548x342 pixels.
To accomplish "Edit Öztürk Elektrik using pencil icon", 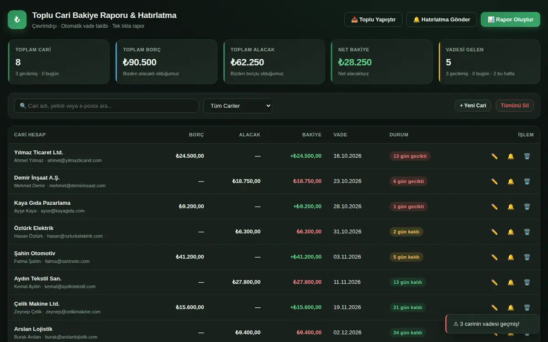I will [494, 232].
